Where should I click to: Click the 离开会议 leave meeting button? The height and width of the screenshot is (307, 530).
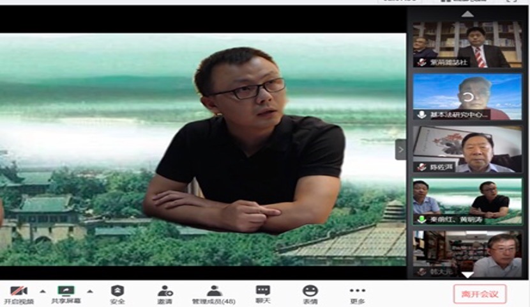[480, 294]
